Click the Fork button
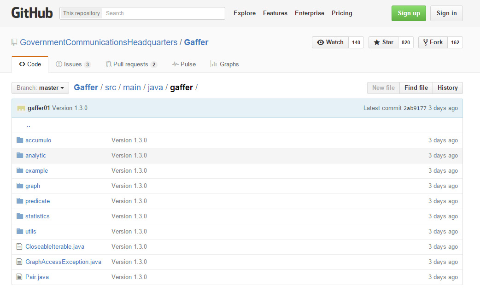This screenshot has height=298, width=480. click(433, 42)
